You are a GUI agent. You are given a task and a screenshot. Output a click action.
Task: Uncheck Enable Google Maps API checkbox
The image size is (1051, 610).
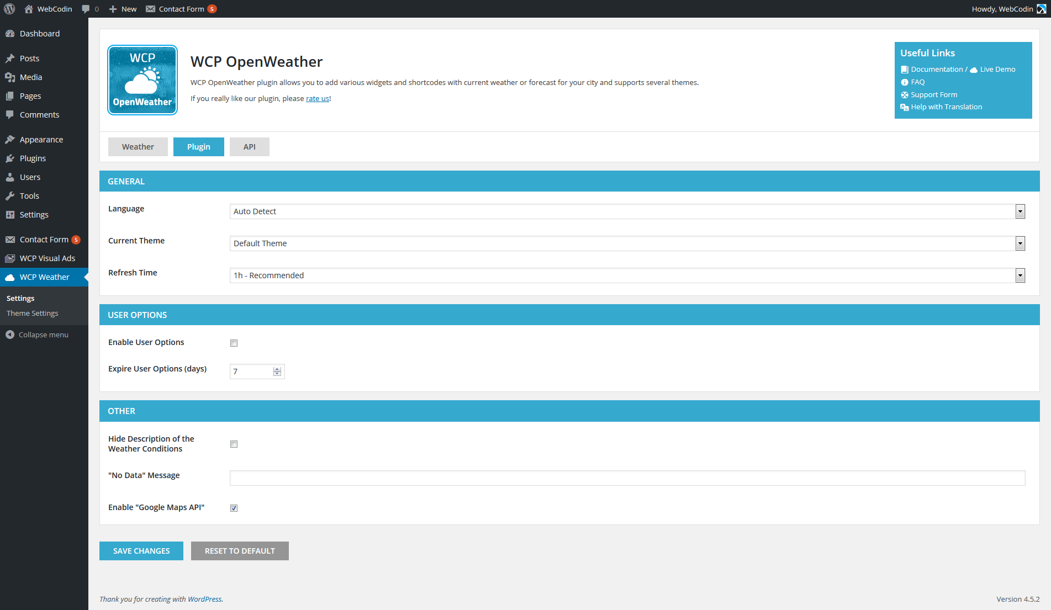pyautogui.click(x=234, y=508)
